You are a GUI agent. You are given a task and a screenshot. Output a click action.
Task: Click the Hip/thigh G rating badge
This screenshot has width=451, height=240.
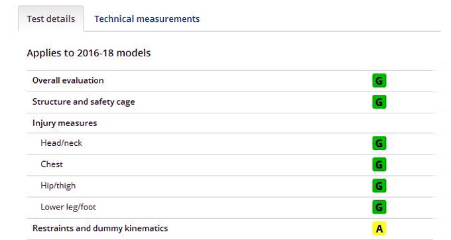(x=379, y=186)
